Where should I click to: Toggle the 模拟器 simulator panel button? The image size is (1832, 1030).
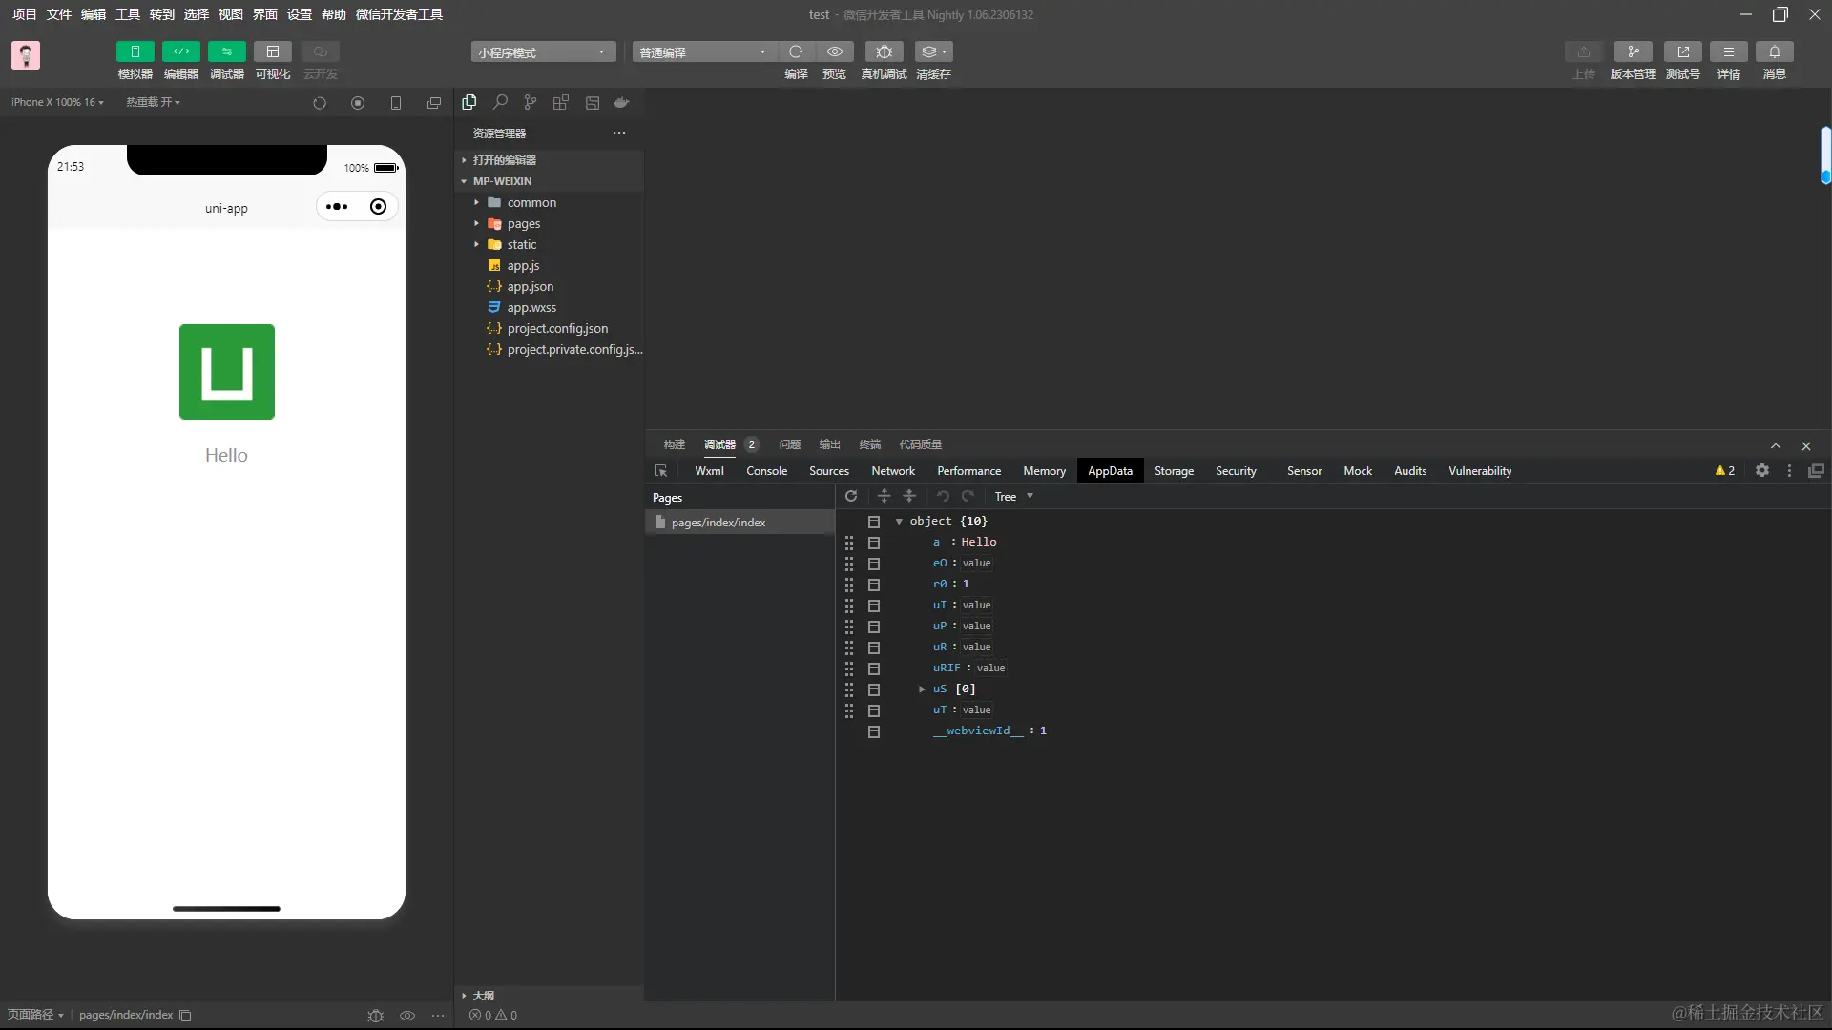[x=135, y=51]
